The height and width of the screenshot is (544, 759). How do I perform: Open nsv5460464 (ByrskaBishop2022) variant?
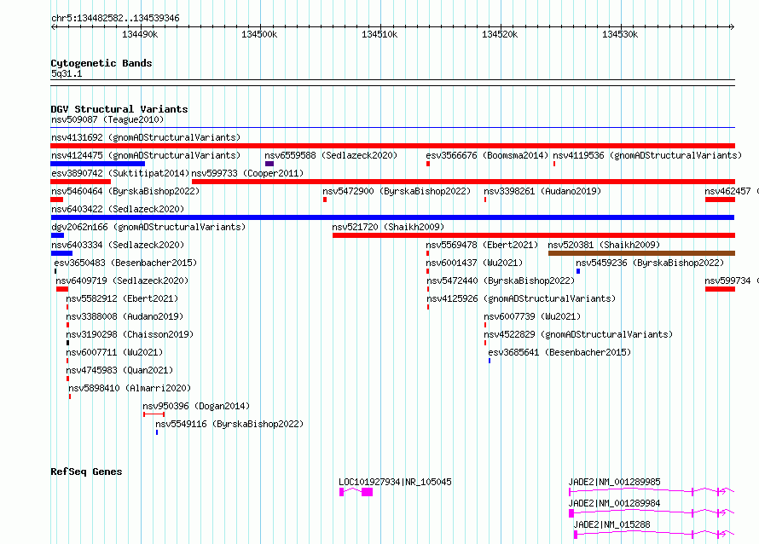(x=125, y=191)
